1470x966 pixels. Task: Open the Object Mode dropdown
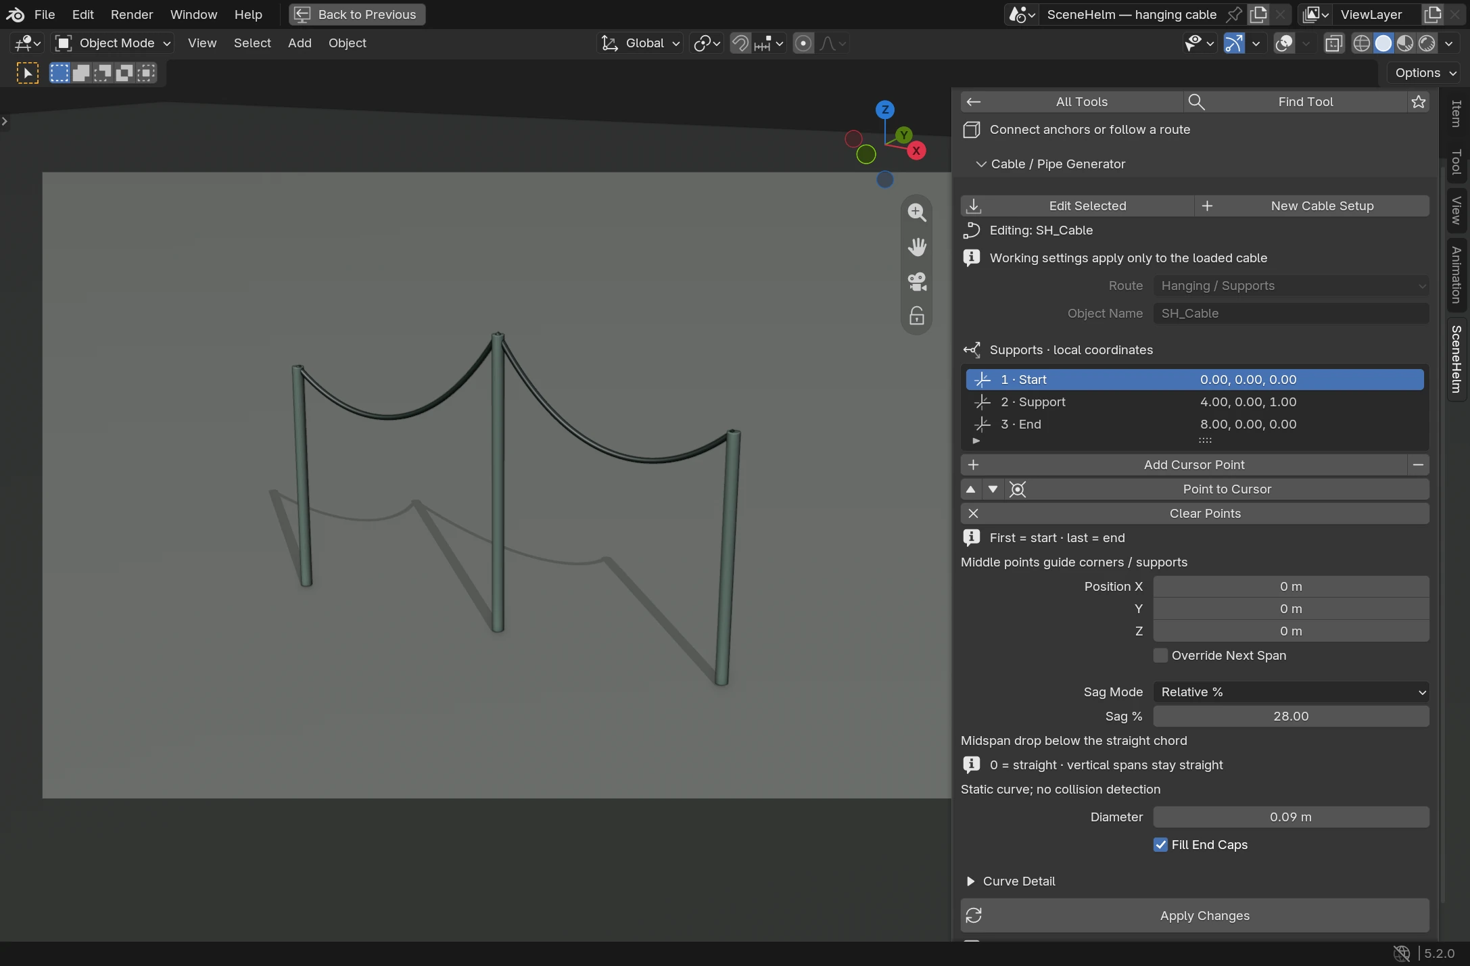click(114, 43)
